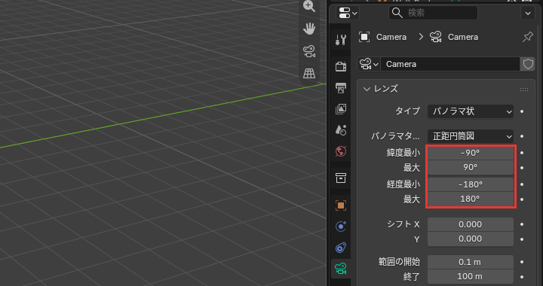
Task: Open the Output properties tab
Action: coord(341,88)
